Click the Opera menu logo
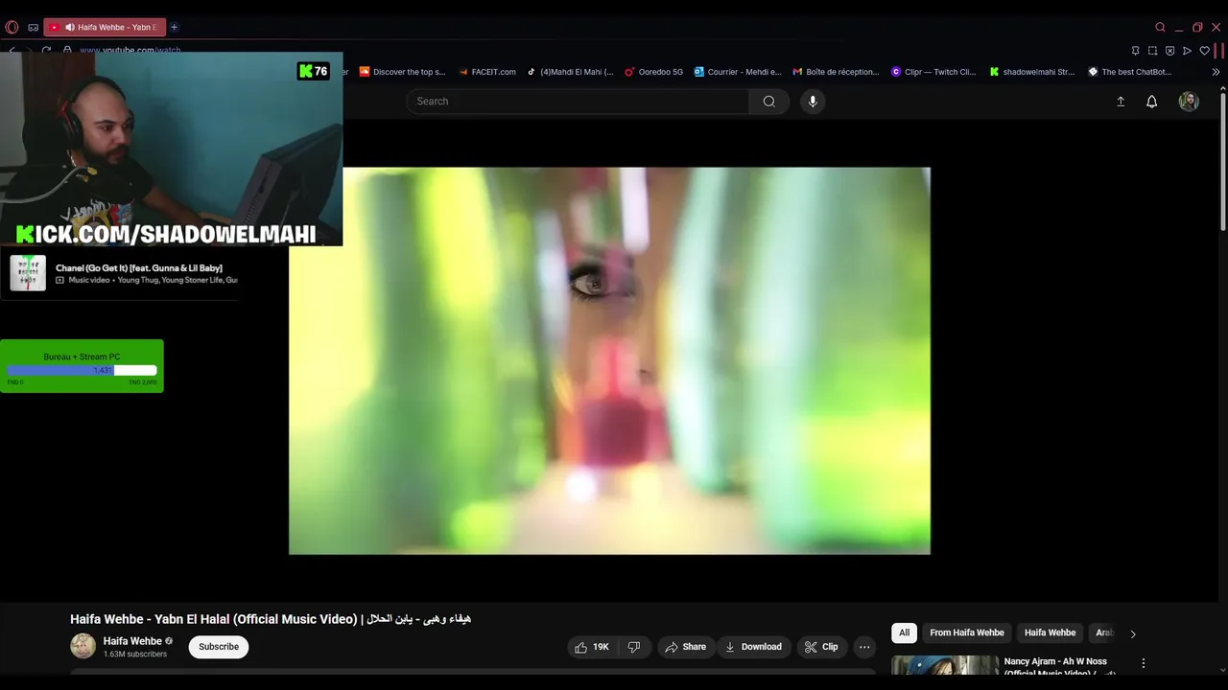Viewport: 1228px width, 690px height. pyautogui.click(x=12, y=27)
